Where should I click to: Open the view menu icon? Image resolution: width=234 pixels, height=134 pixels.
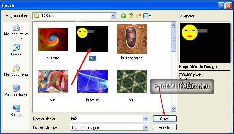click(147, 16)
